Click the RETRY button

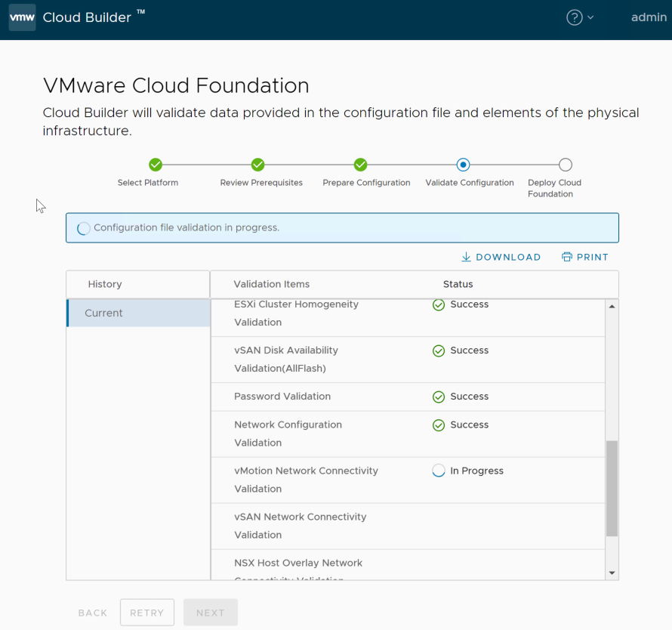click(x=147, y=613)
